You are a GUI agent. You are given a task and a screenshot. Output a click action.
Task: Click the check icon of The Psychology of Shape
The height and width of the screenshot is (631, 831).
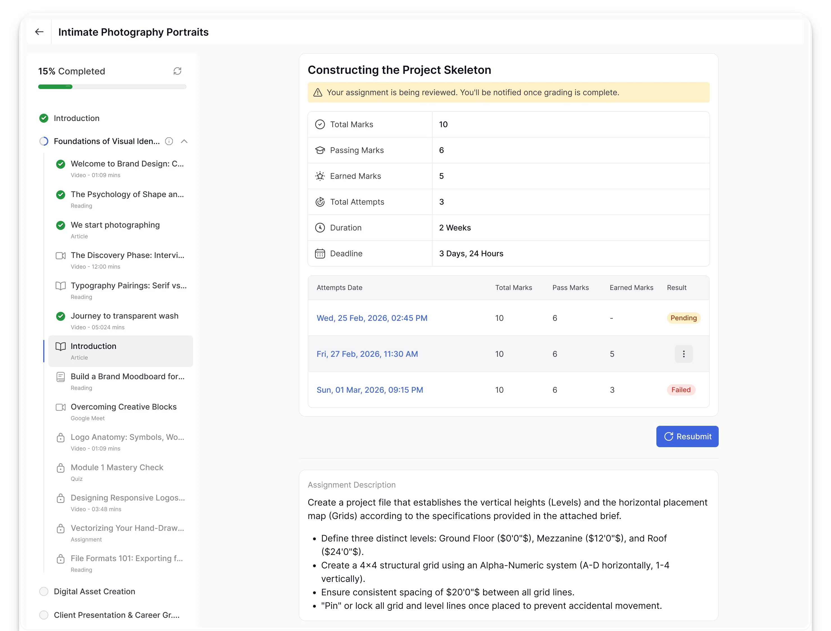(60, 195)
